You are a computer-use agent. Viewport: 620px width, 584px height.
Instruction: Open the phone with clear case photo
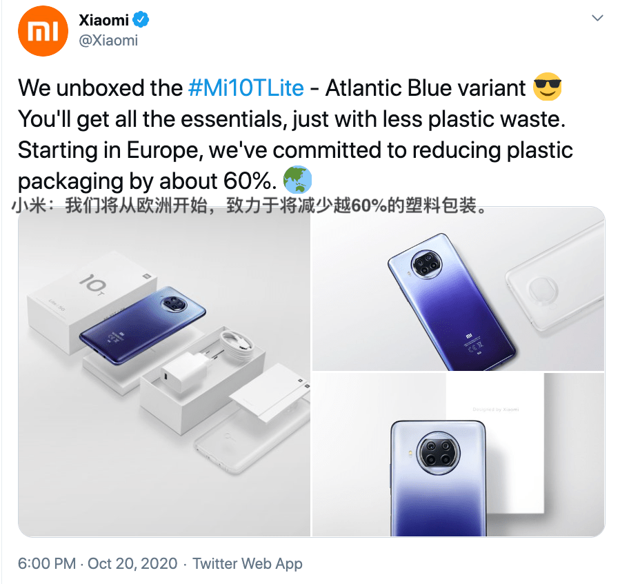tap(459, 289)
